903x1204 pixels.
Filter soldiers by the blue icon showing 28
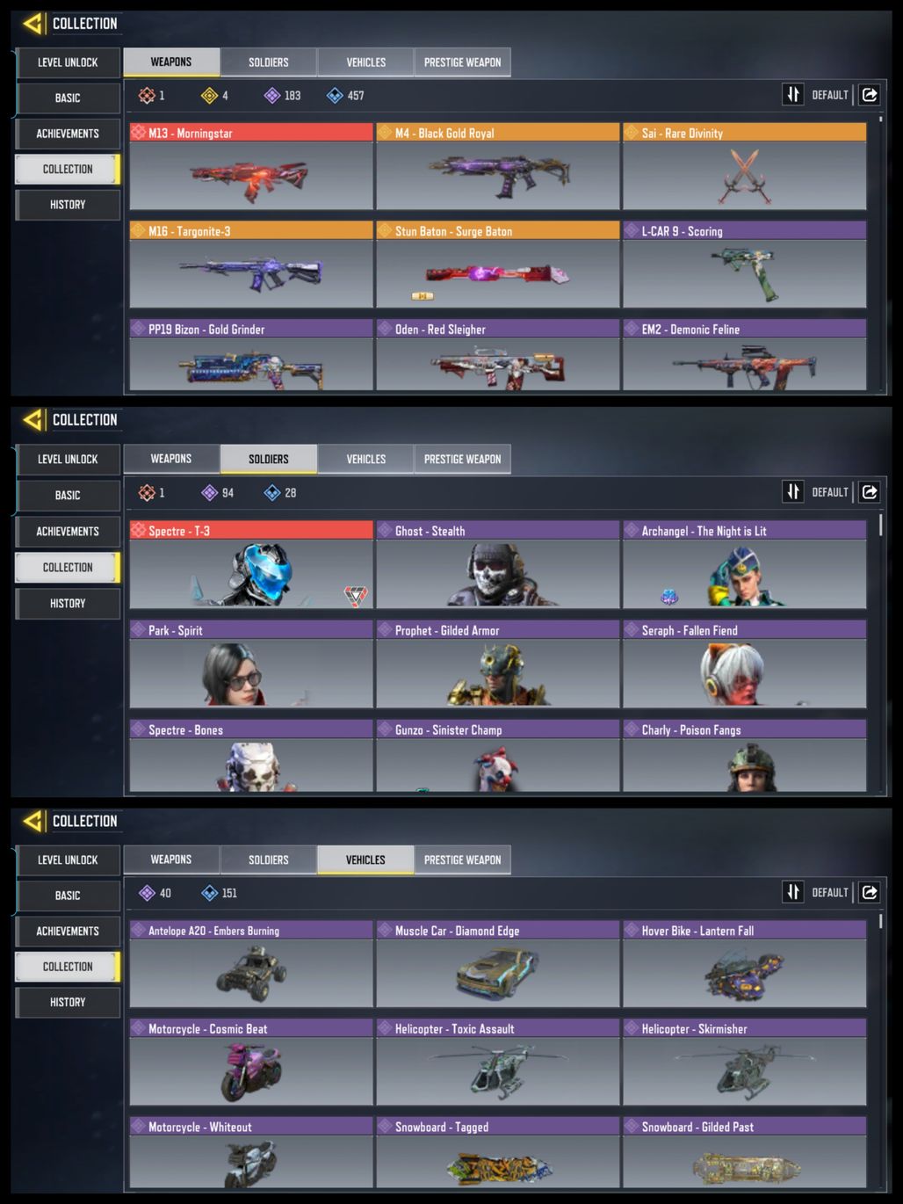pyautogui.click(x=272, y=493)
